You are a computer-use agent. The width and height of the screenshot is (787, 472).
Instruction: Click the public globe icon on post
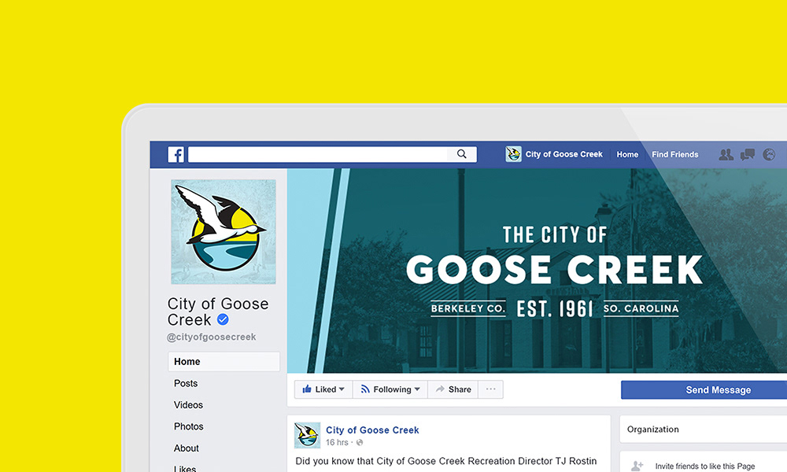pos(360,442)
